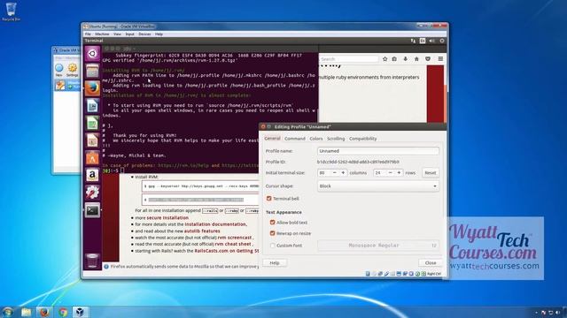Viewport: 567px width, 318px height.
Task: Click New icon in VirtualBox Manager window
Action: pos(59,70)
